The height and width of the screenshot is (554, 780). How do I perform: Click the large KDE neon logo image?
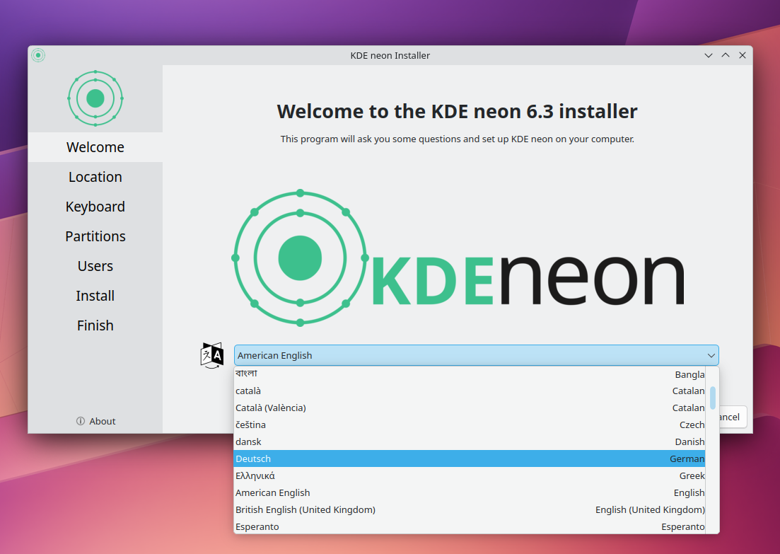(458, 258)
